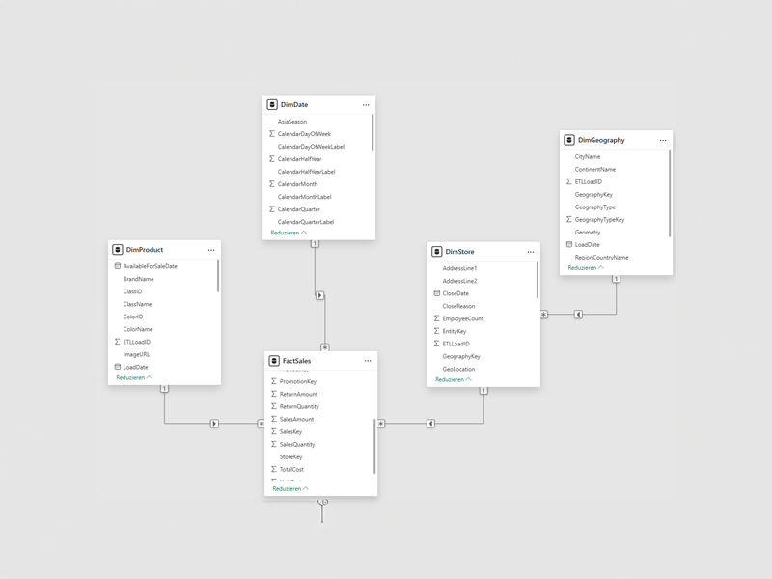Click the DimDate table icon
The width and height of the screenshot is (772, 579).
(x=273, y=104)
